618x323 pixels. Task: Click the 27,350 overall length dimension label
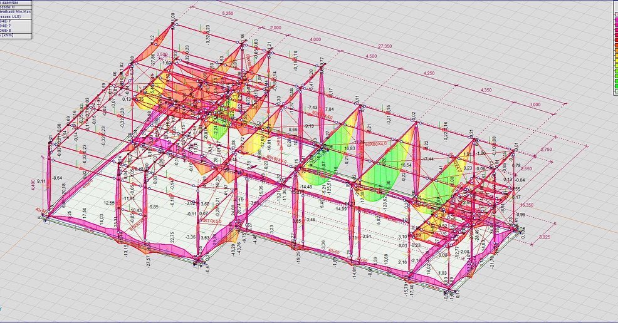pyautogui.click(x=389, y=46)
